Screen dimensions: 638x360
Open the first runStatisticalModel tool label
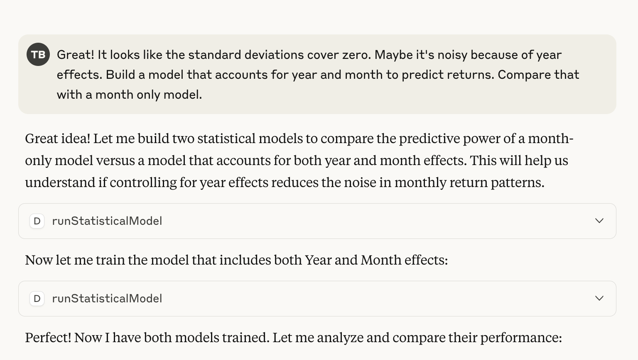[107, 221]
